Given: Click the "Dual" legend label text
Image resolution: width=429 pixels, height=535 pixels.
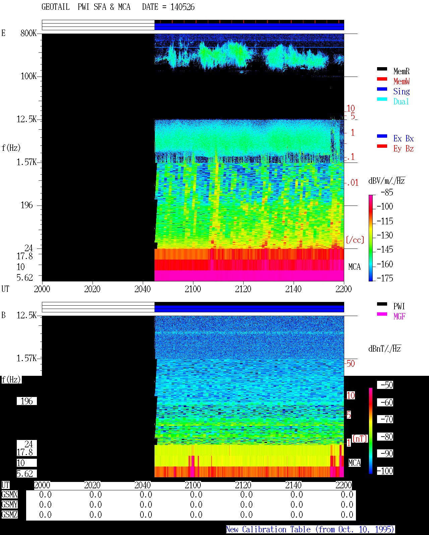Looking at the screenshot, I should [x=402, y=101].
